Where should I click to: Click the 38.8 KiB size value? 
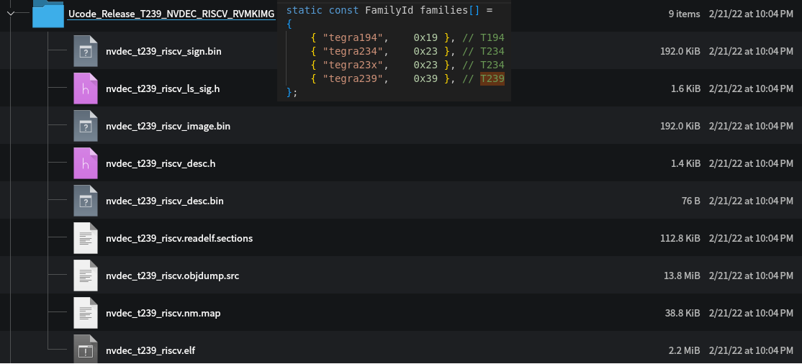coord(682,313)
